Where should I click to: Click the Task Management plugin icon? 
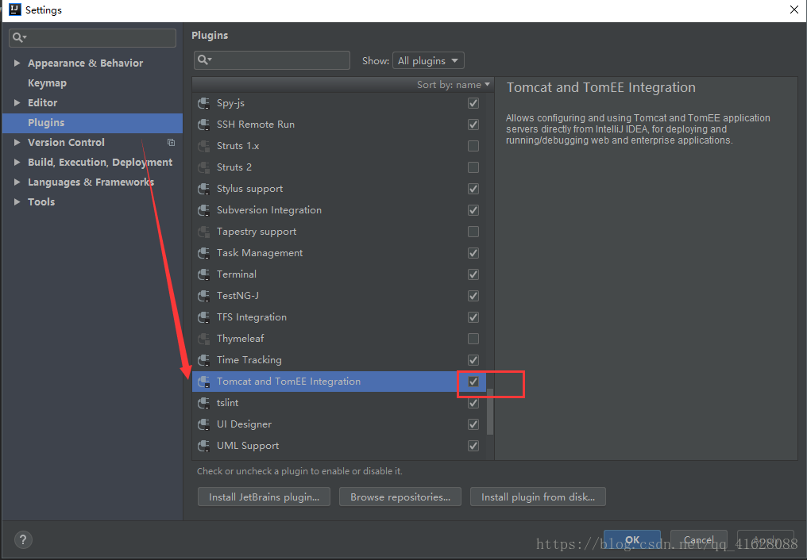pyautogui.click(x=204, y=253)
